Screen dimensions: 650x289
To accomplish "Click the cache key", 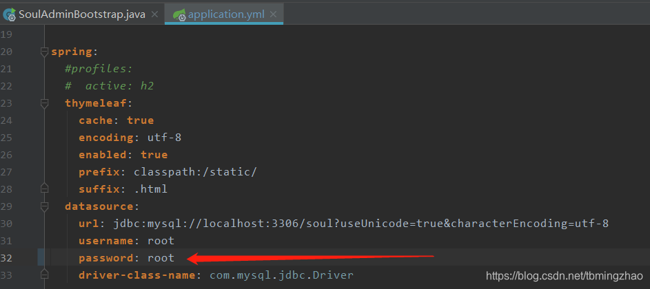I will click(97, 120).
